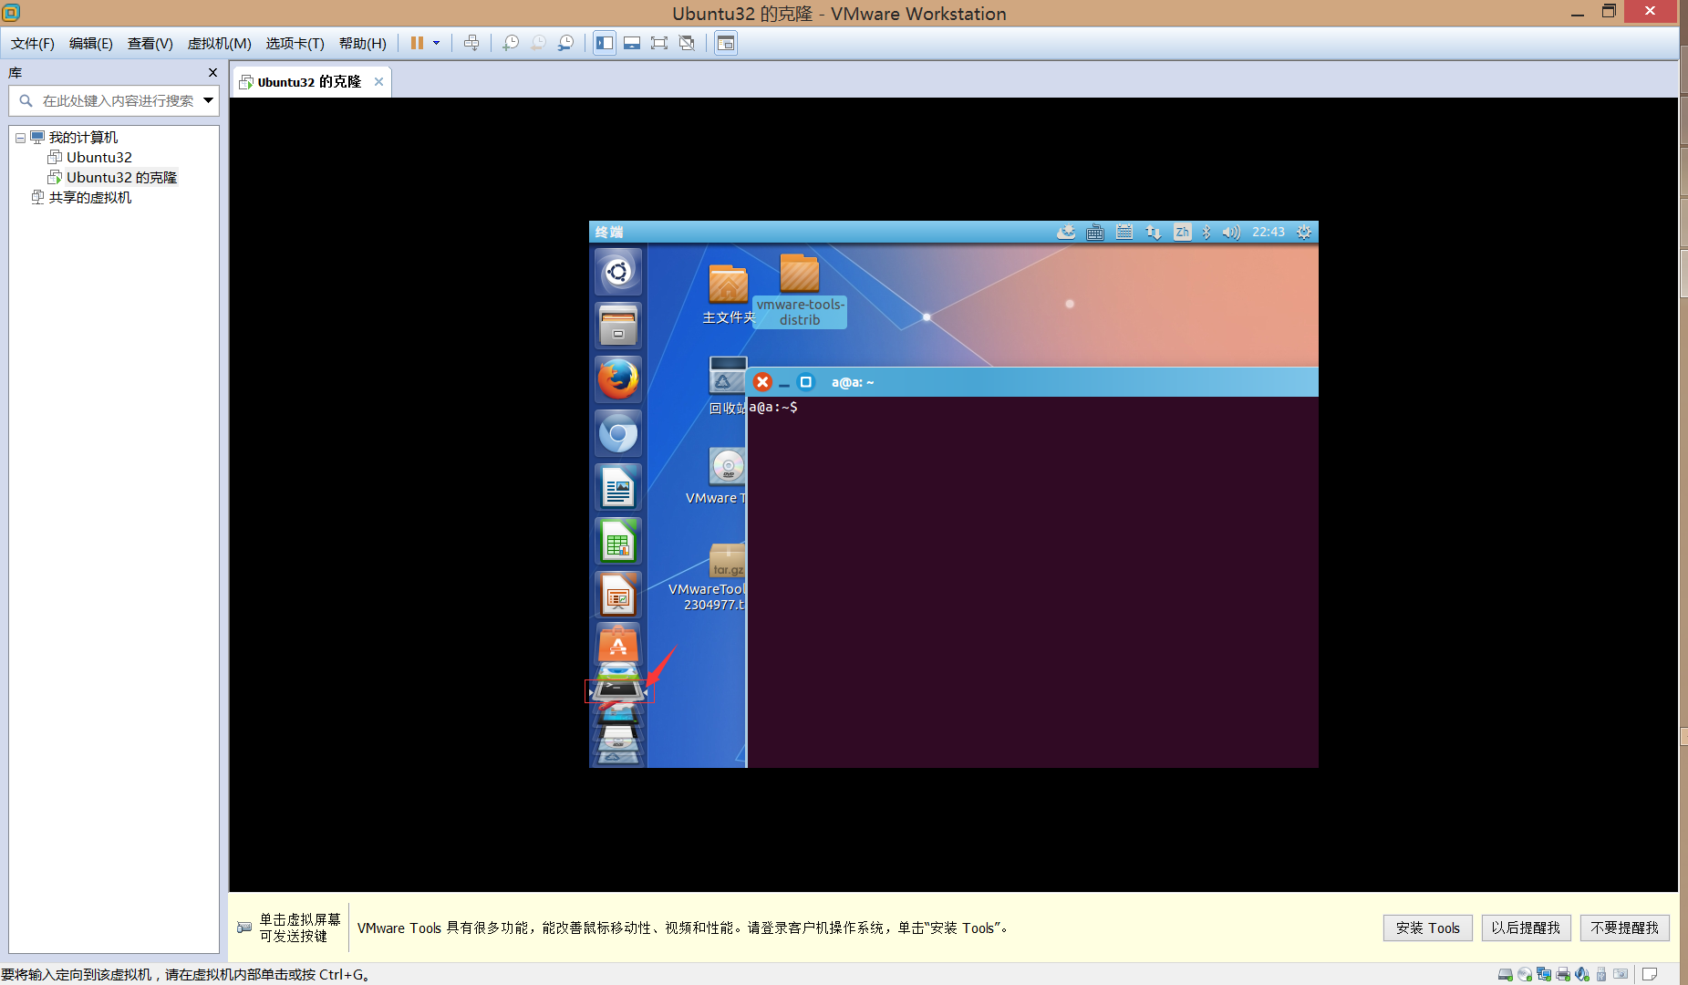Open the snapshot manager toolbar icon

coord(566,43)
